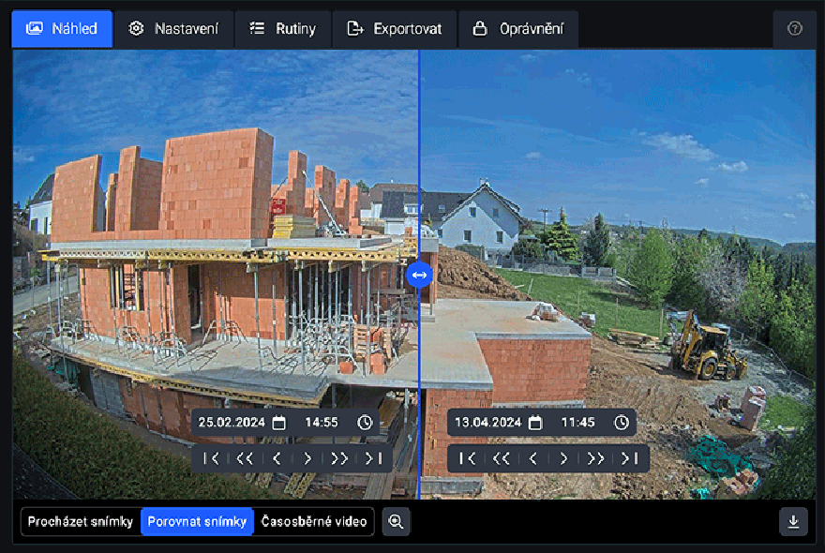Open the Rutiny tab
This screenshot has height=553, width=825.
[x=283, y=29]
